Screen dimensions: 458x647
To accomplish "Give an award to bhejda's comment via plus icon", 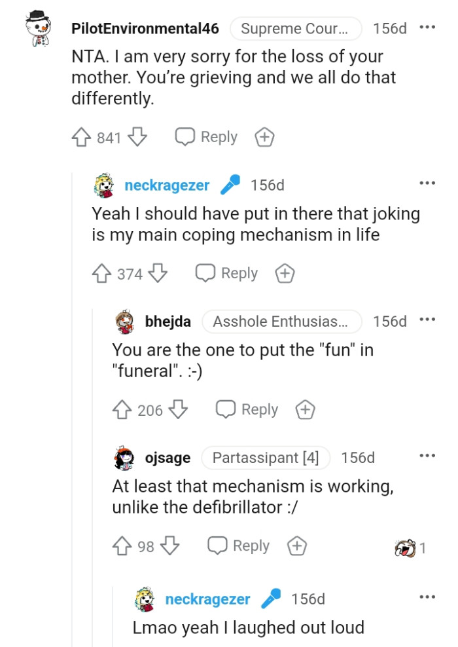I will point(305,409).
